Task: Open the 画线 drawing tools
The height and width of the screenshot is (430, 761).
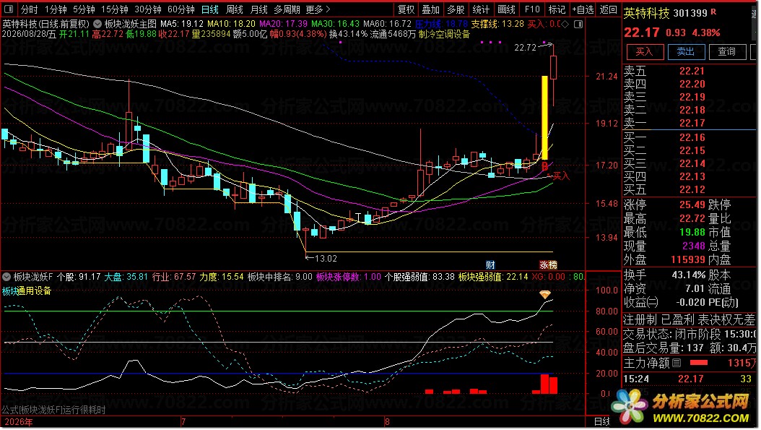Action: (506, 9)
